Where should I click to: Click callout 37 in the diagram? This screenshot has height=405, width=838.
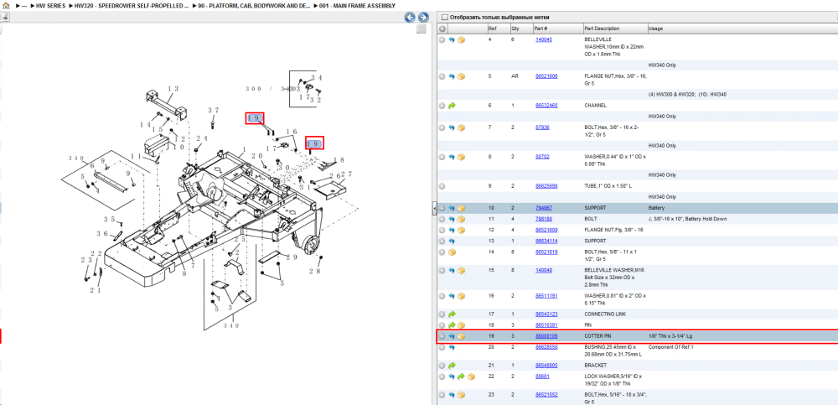click(213, 111)
